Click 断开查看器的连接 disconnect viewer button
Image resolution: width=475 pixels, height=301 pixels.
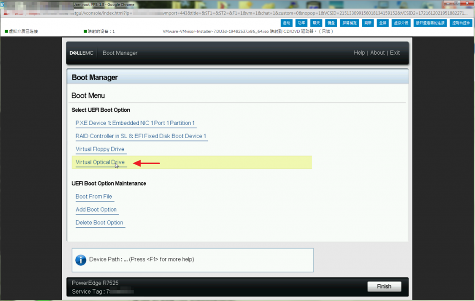click(x=430, y=23)
